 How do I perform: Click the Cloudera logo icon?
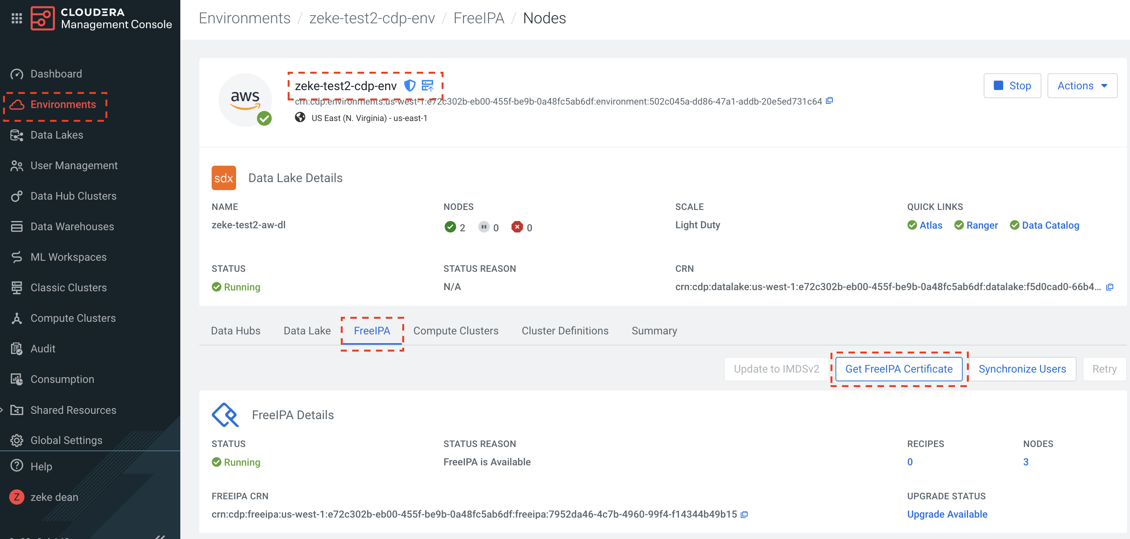[x=42, y=18]
